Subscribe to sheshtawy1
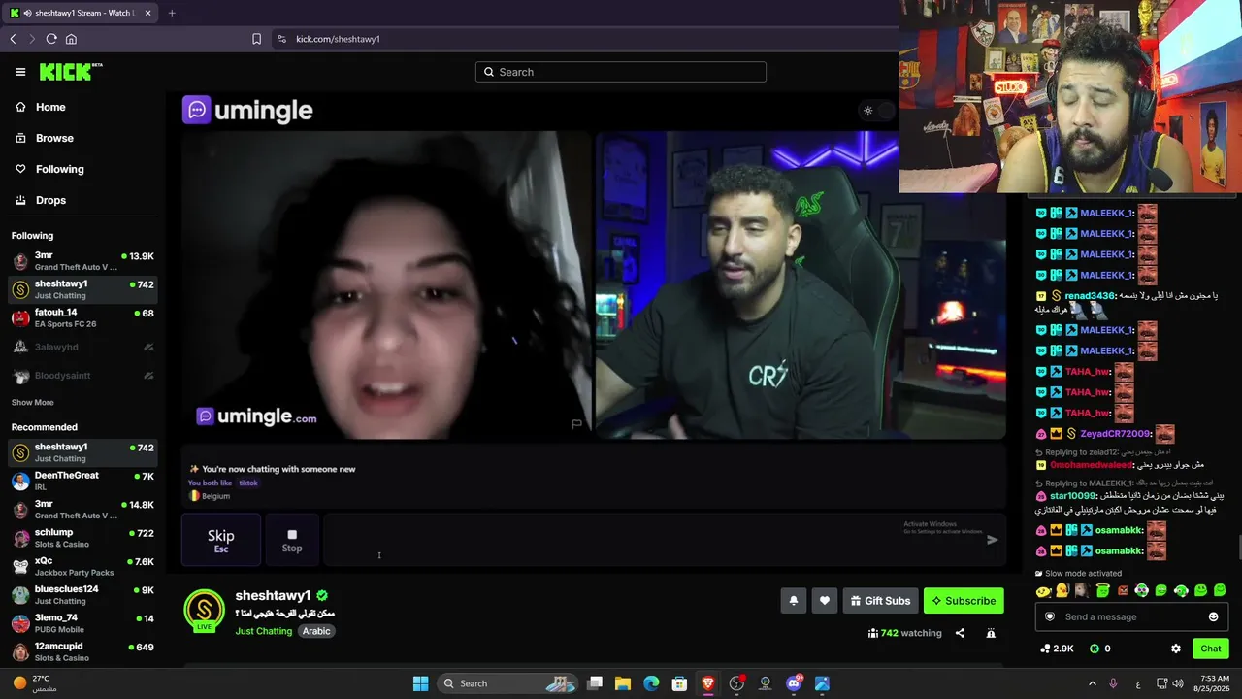Image resolution: width=1242 pixels, height=699 pixels. pyautogui.click(x=964, y=601)
